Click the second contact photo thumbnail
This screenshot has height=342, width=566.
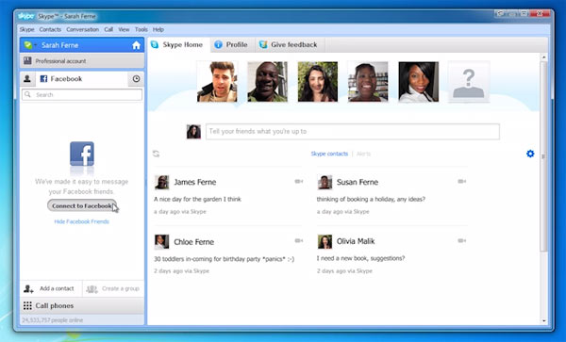pos(268,81)
